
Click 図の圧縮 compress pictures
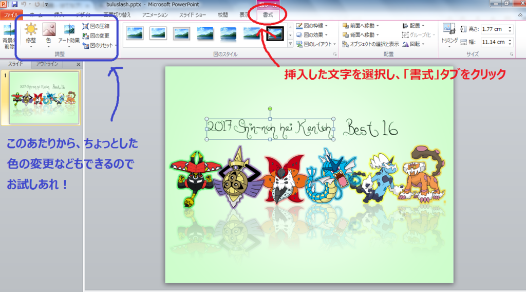[x=96, y=26]
